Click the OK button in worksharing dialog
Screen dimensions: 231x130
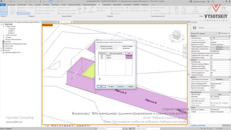click(x=101, y=87)
